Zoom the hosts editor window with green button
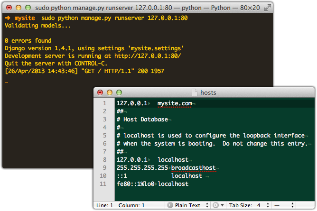 coord(119,92)
